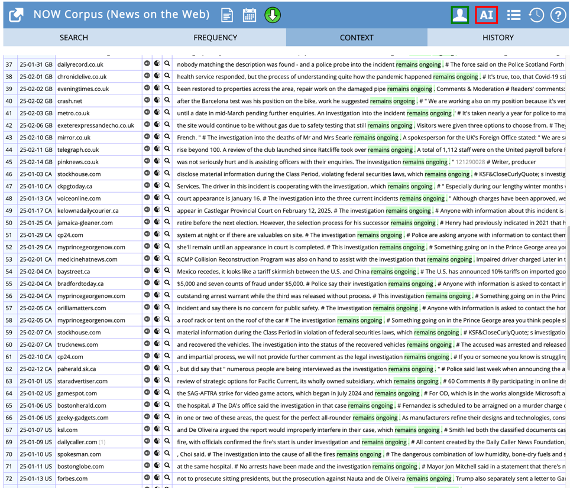Open the document page icon in the header

click(x=227, y=15)
